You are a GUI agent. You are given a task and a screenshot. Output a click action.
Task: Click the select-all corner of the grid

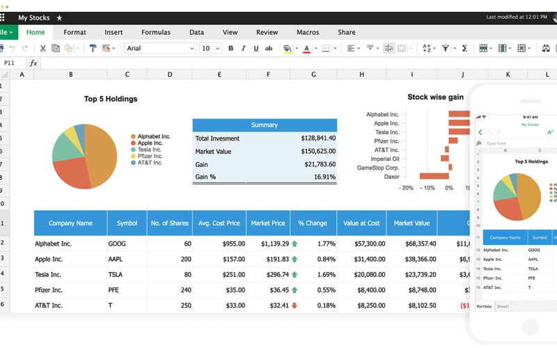[5, 74]
